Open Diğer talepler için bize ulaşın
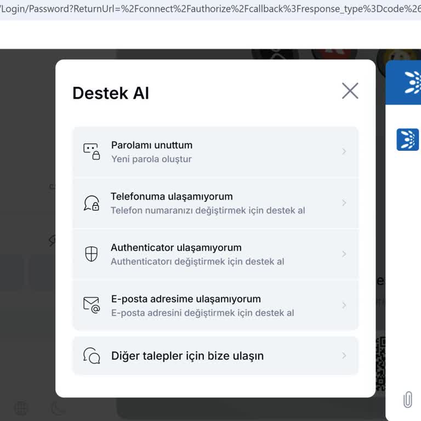This screenshot has height=421, width=421. (x=215, y=355)
